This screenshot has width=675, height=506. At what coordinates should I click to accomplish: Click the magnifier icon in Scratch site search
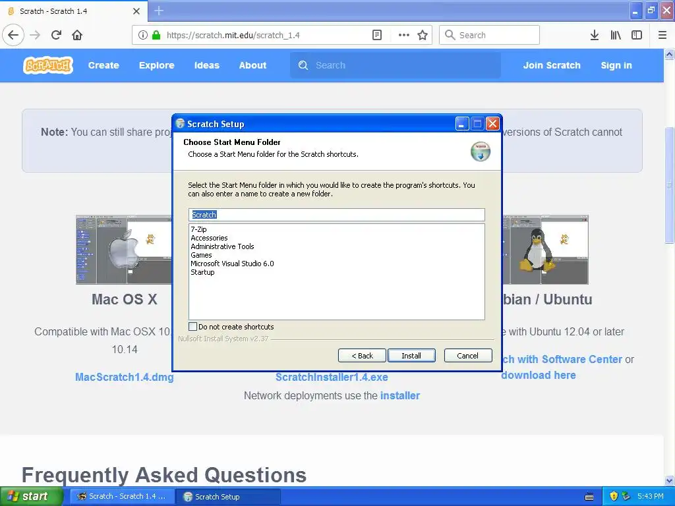point(303,65)
